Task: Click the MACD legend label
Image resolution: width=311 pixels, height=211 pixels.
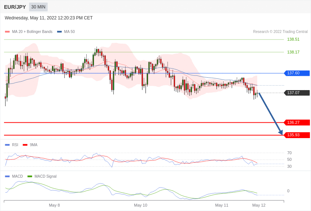Action: tap(18, 176)
